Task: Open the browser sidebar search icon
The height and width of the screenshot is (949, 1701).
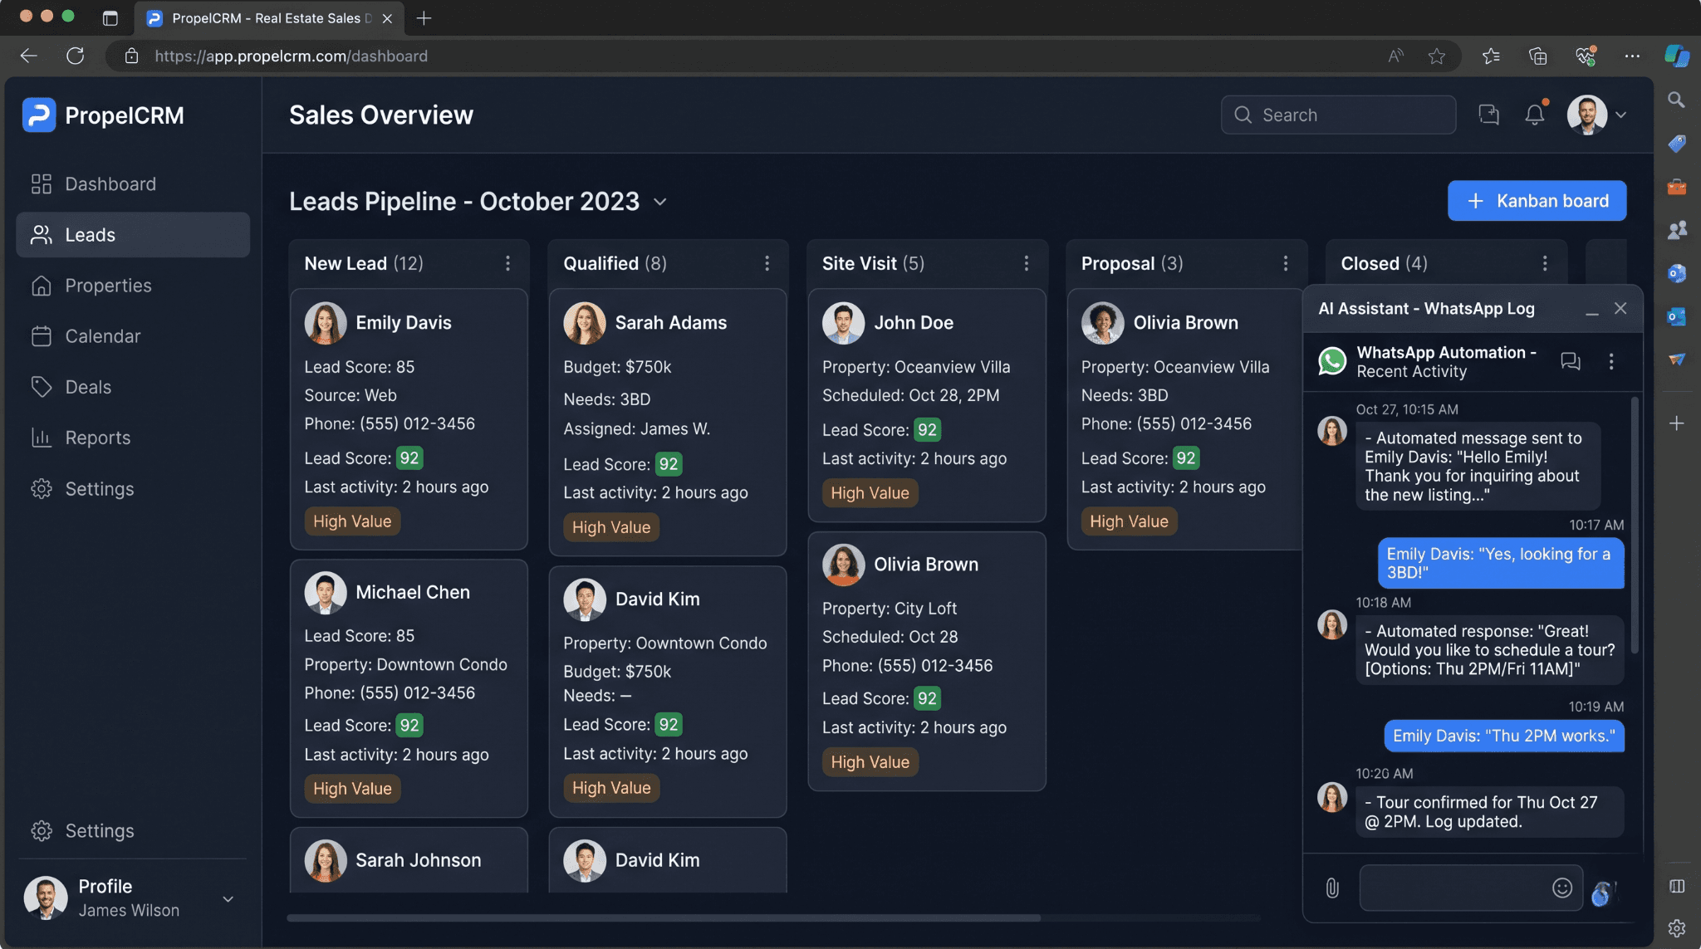Action: tap(1676, 100)
